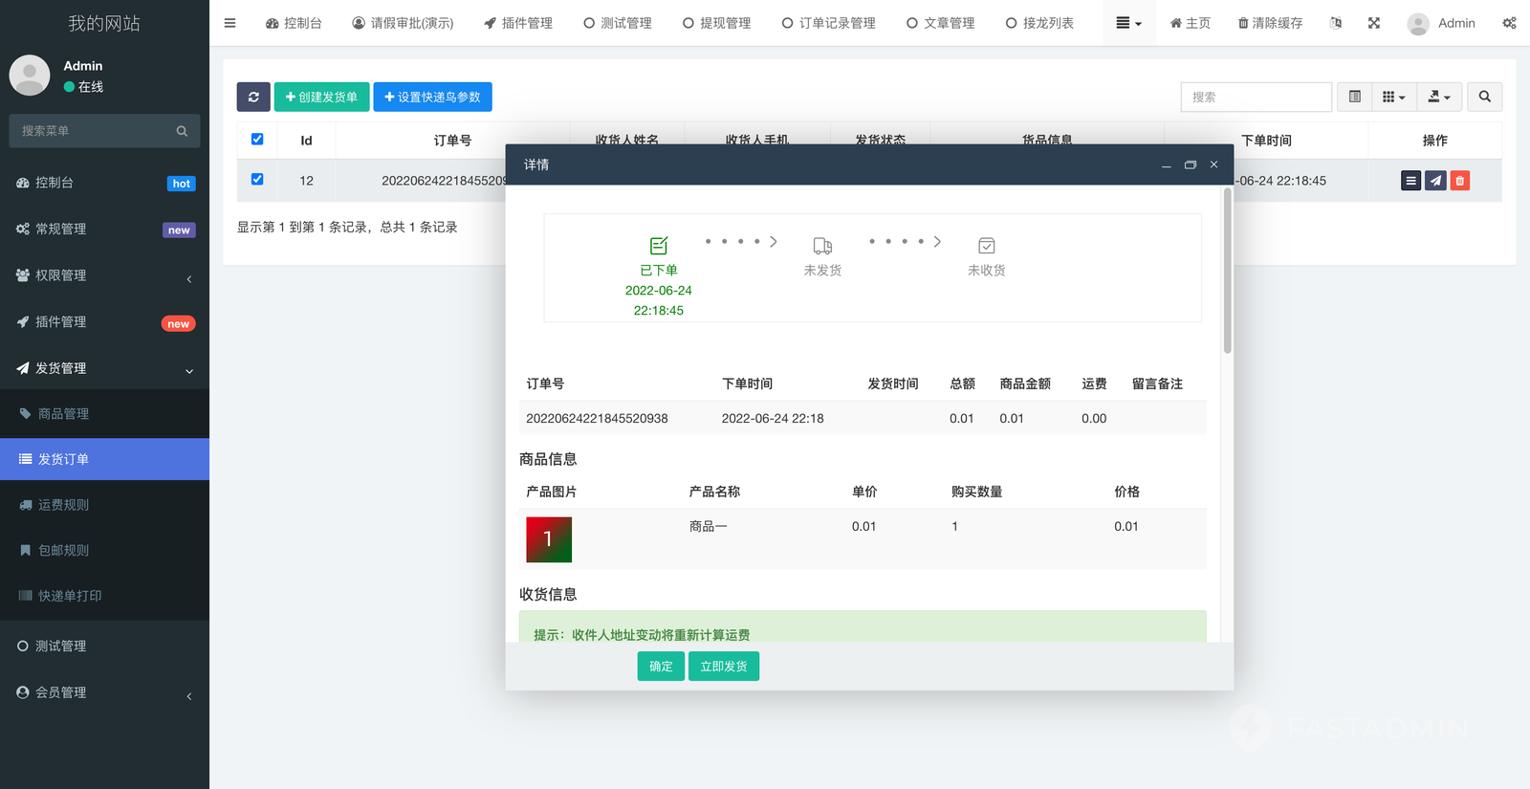Image resolution: width=1530 pixels, height=789 pixels.
Task: Open row details list icon
Action: [1410, 181]
